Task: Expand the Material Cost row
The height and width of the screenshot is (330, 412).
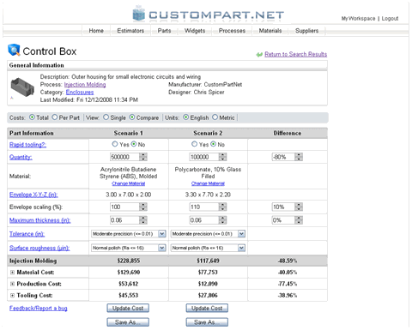Action: coord(12,273)
